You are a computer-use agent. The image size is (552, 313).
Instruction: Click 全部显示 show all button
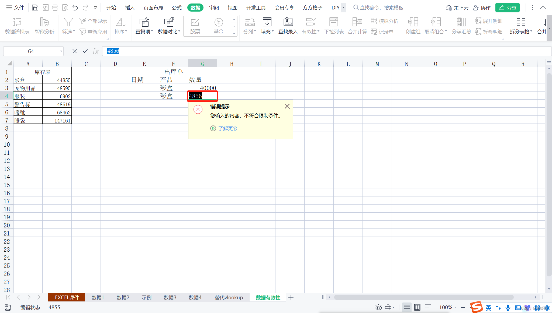93,21
